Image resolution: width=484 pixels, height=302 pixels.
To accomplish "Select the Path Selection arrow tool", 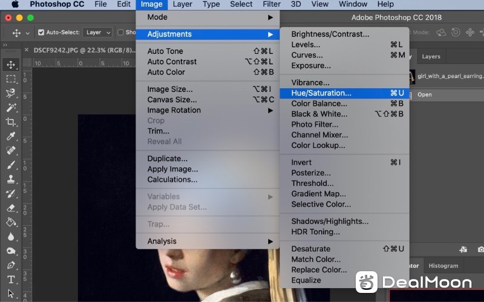I will 11,294.
